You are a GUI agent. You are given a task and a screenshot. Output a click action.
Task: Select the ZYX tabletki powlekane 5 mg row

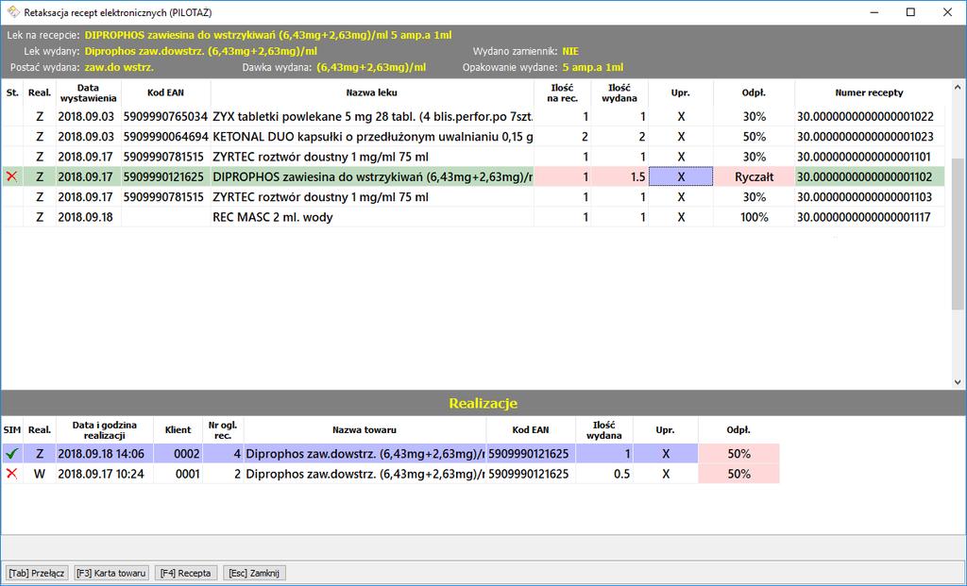point(473,116)
